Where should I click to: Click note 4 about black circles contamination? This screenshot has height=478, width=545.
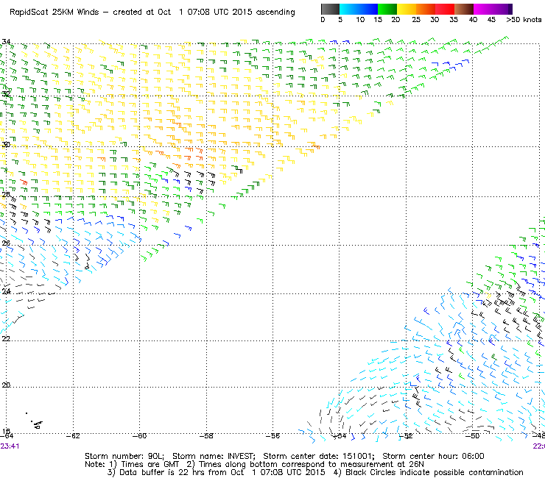pyautogui.click(x=428, y=472)
